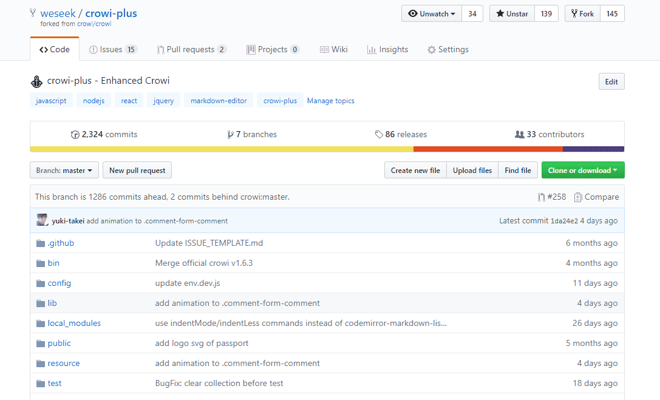Click the local_modules folder icon
The width and height of the screenshot is (660, 400).
(x=41, y=324)
